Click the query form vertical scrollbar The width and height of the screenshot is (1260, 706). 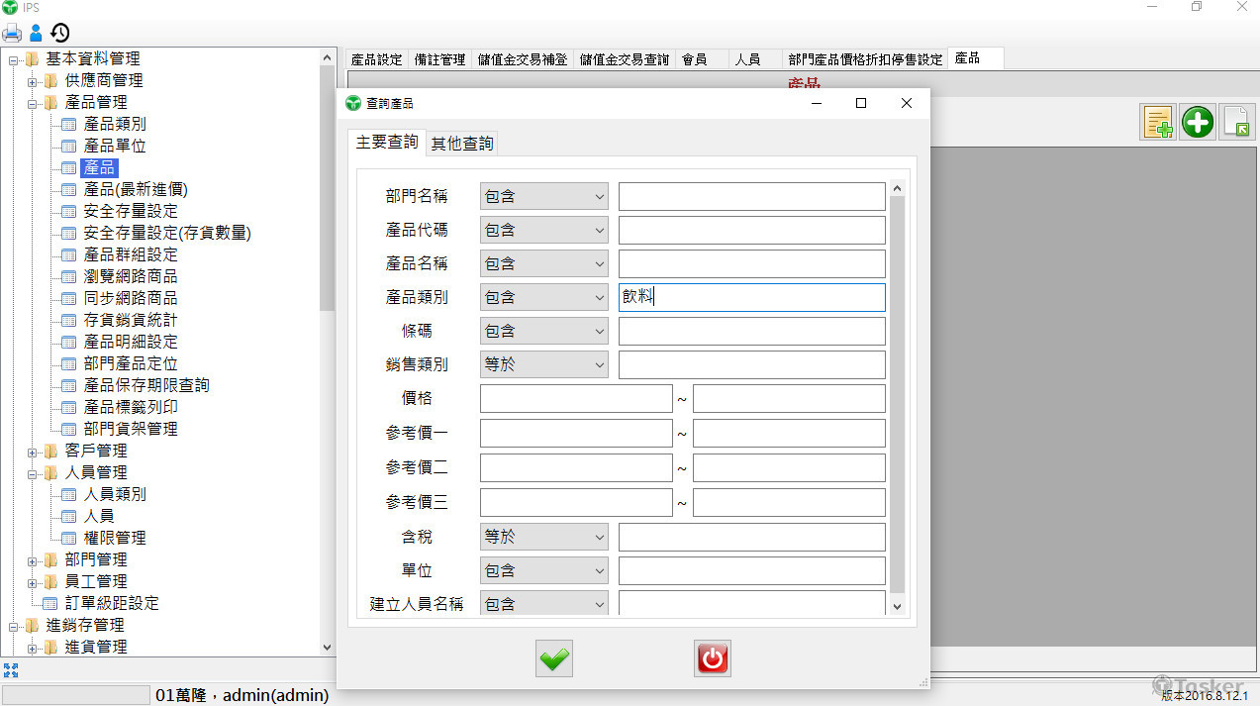click(898, 395)
